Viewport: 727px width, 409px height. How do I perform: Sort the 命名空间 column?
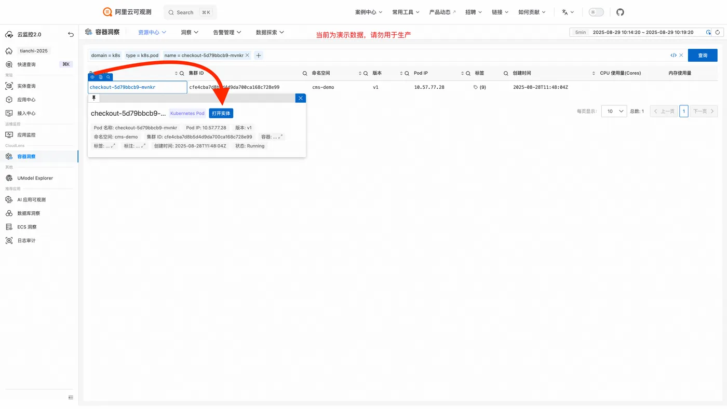point(360,73)
